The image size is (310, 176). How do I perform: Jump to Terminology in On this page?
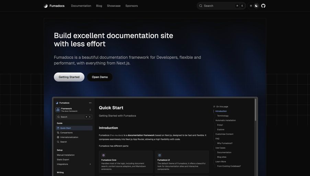click(223, 116)
